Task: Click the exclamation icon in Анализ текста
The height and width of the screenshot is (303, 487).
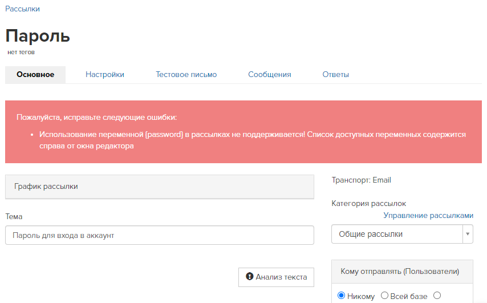Action: click(x=249, y=276)
